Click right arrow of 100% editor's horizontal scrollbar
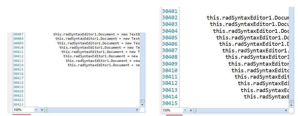 pyautogui.click(x=137, y=110)
